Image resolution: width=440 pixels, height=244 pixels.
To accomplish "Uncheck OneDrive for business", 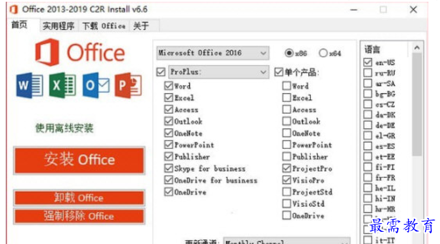I will [x=169, y=180].
